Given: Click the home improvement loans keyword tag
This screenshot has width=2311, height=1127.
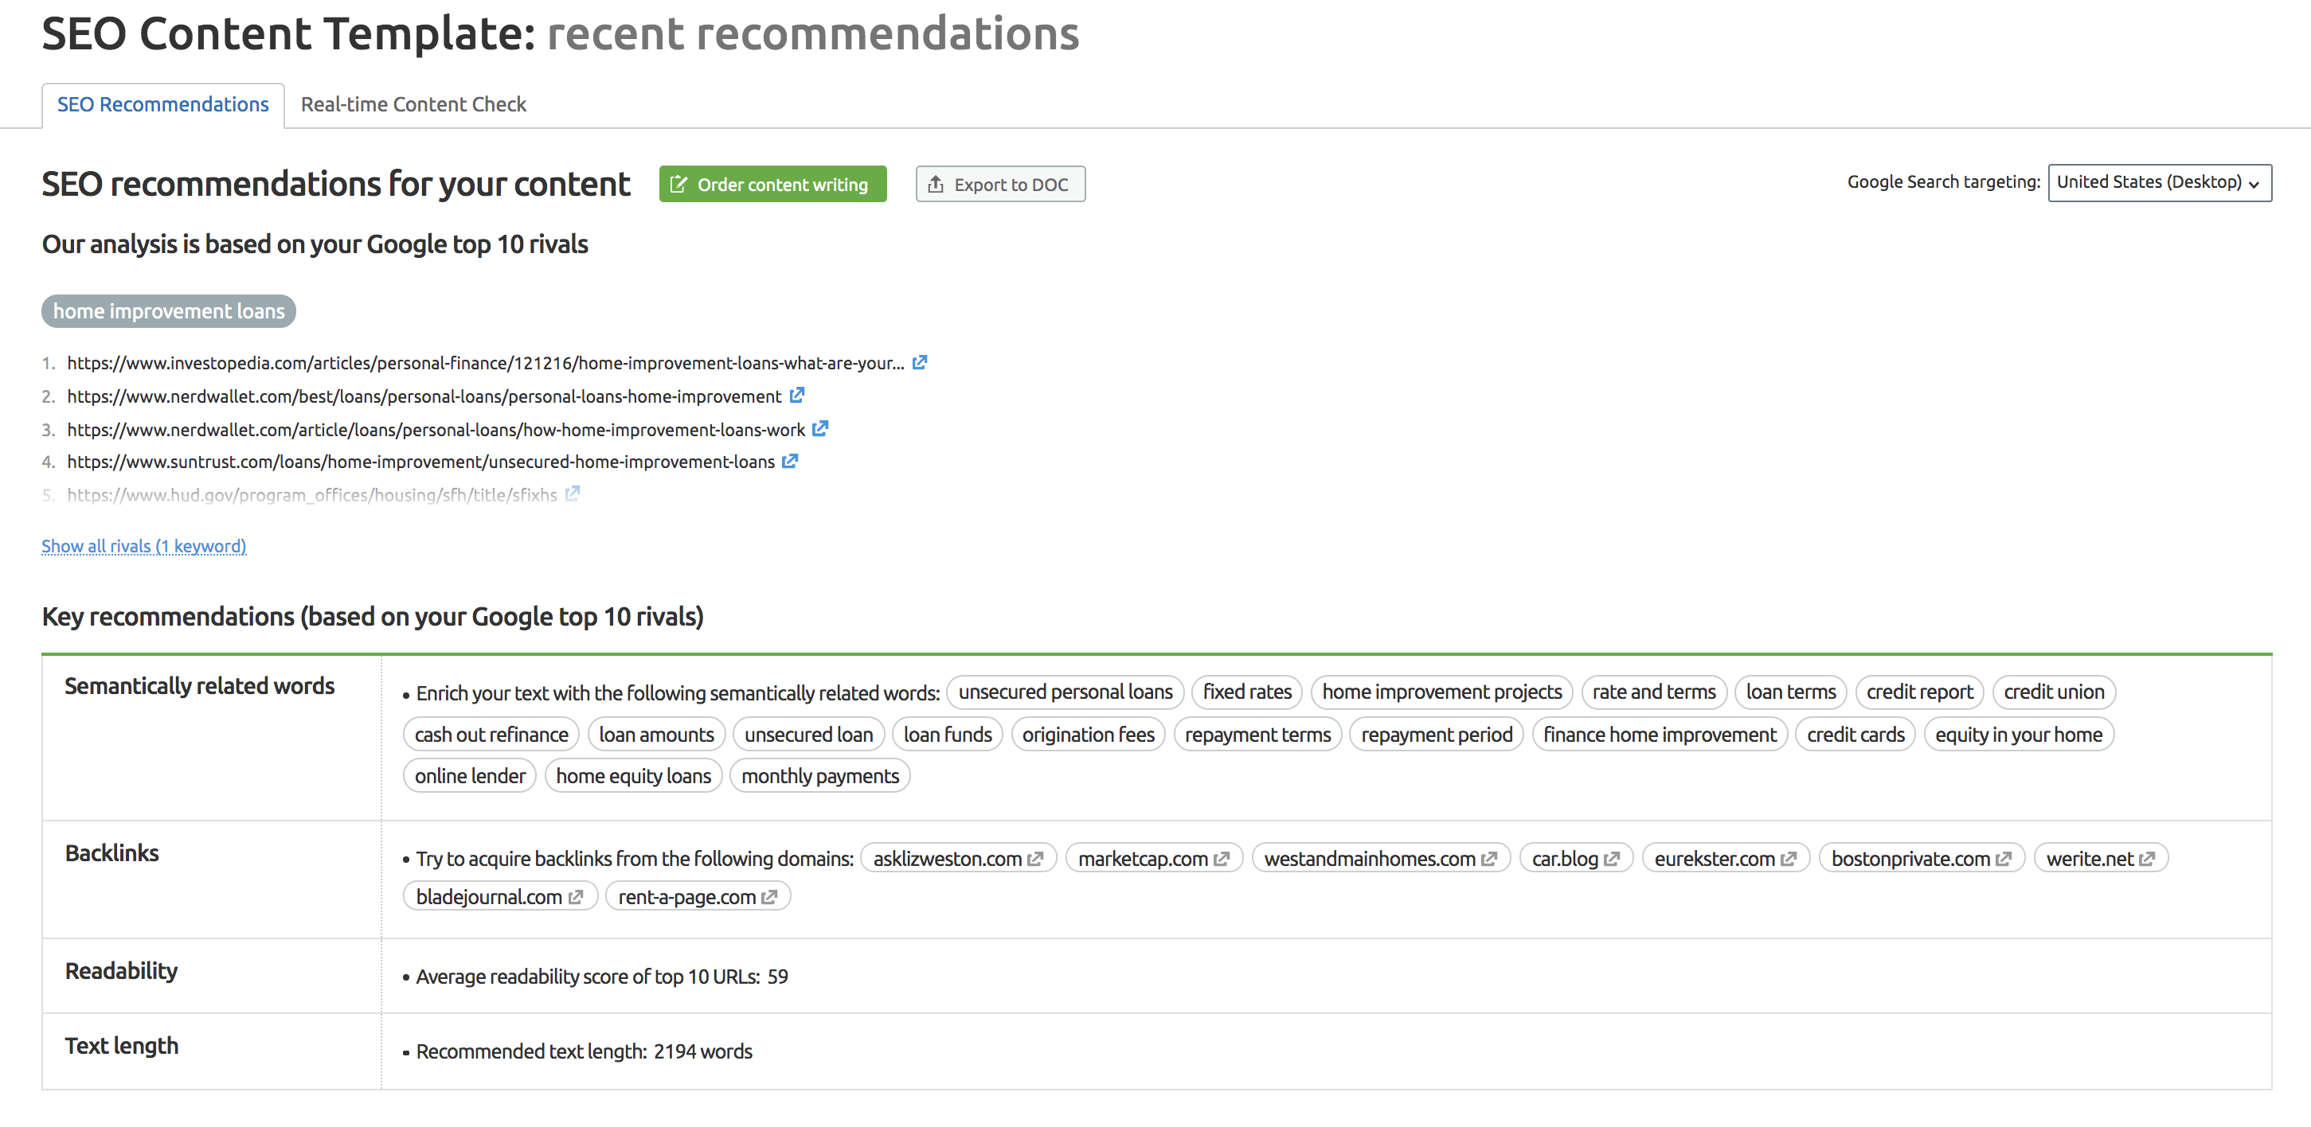Looking at the screenshot, I should click(169, 311).
